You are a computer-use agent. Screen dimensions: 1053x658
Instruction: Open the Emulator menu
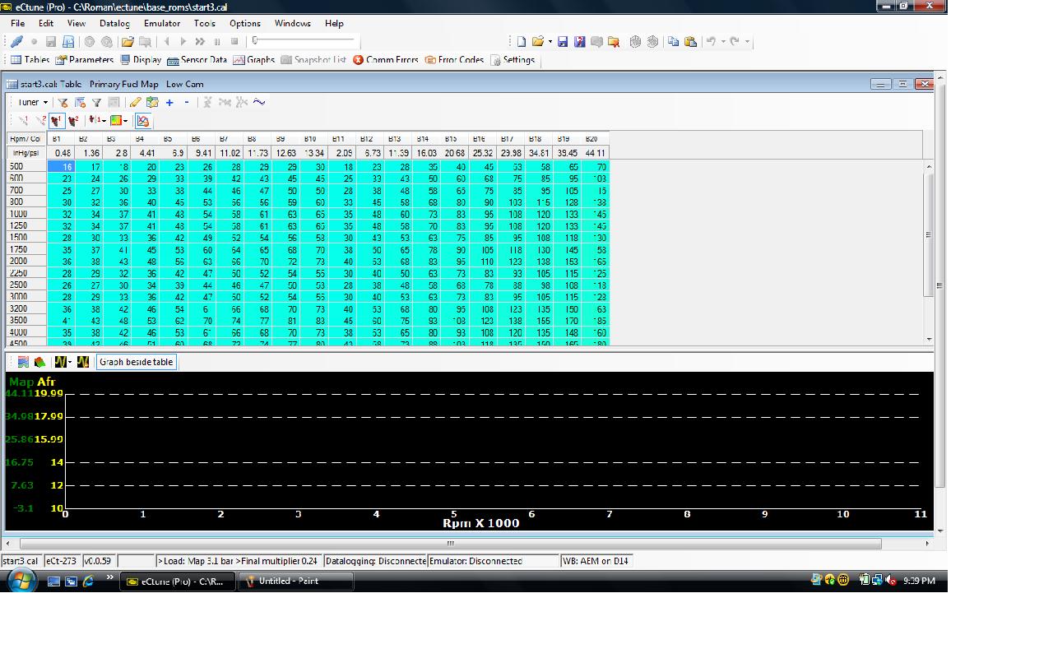pos(162,23)
